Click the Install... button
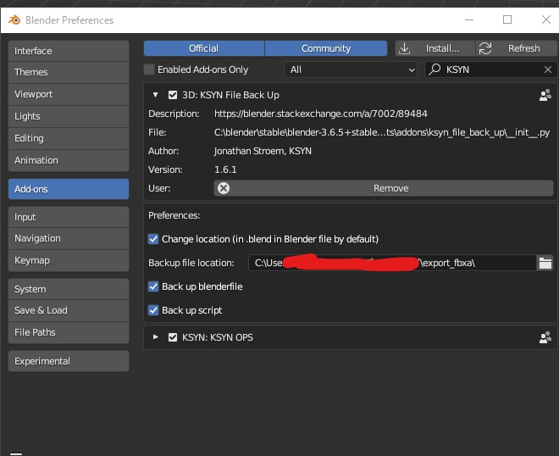 click(x=435, y=48)
